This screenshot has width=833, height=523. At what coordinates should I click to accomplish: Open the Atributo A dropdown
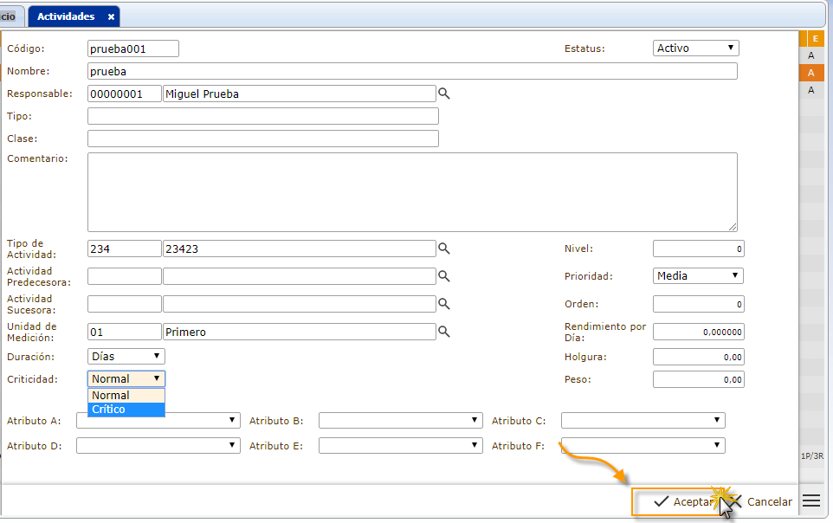tap(158, 420)
